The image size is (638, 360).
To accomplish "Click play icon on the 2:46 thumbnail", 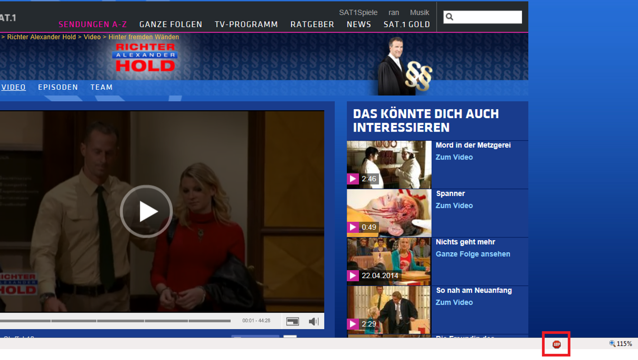I will coord(353,179).
